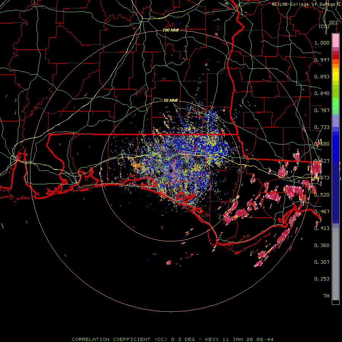Click the 0.413 legend value

pyautogui.click(x=322, y=228)
